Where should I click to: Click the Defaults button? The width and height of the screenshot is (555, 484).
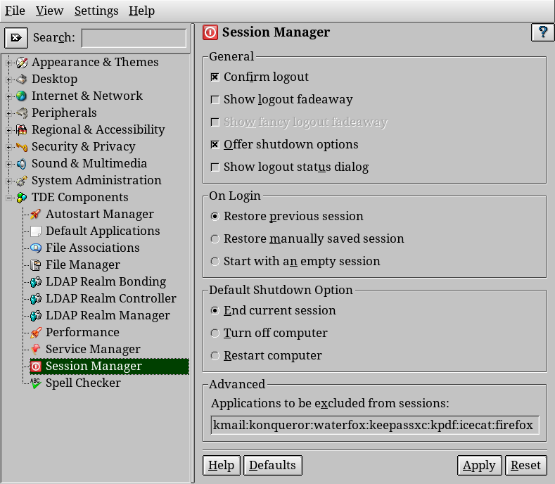pyautogui.click(x=272, y=465)
